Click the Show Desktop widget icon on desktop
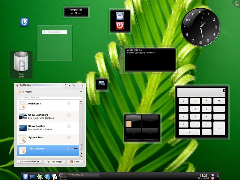This screenshot has width=240, height=180. (102, 84)
